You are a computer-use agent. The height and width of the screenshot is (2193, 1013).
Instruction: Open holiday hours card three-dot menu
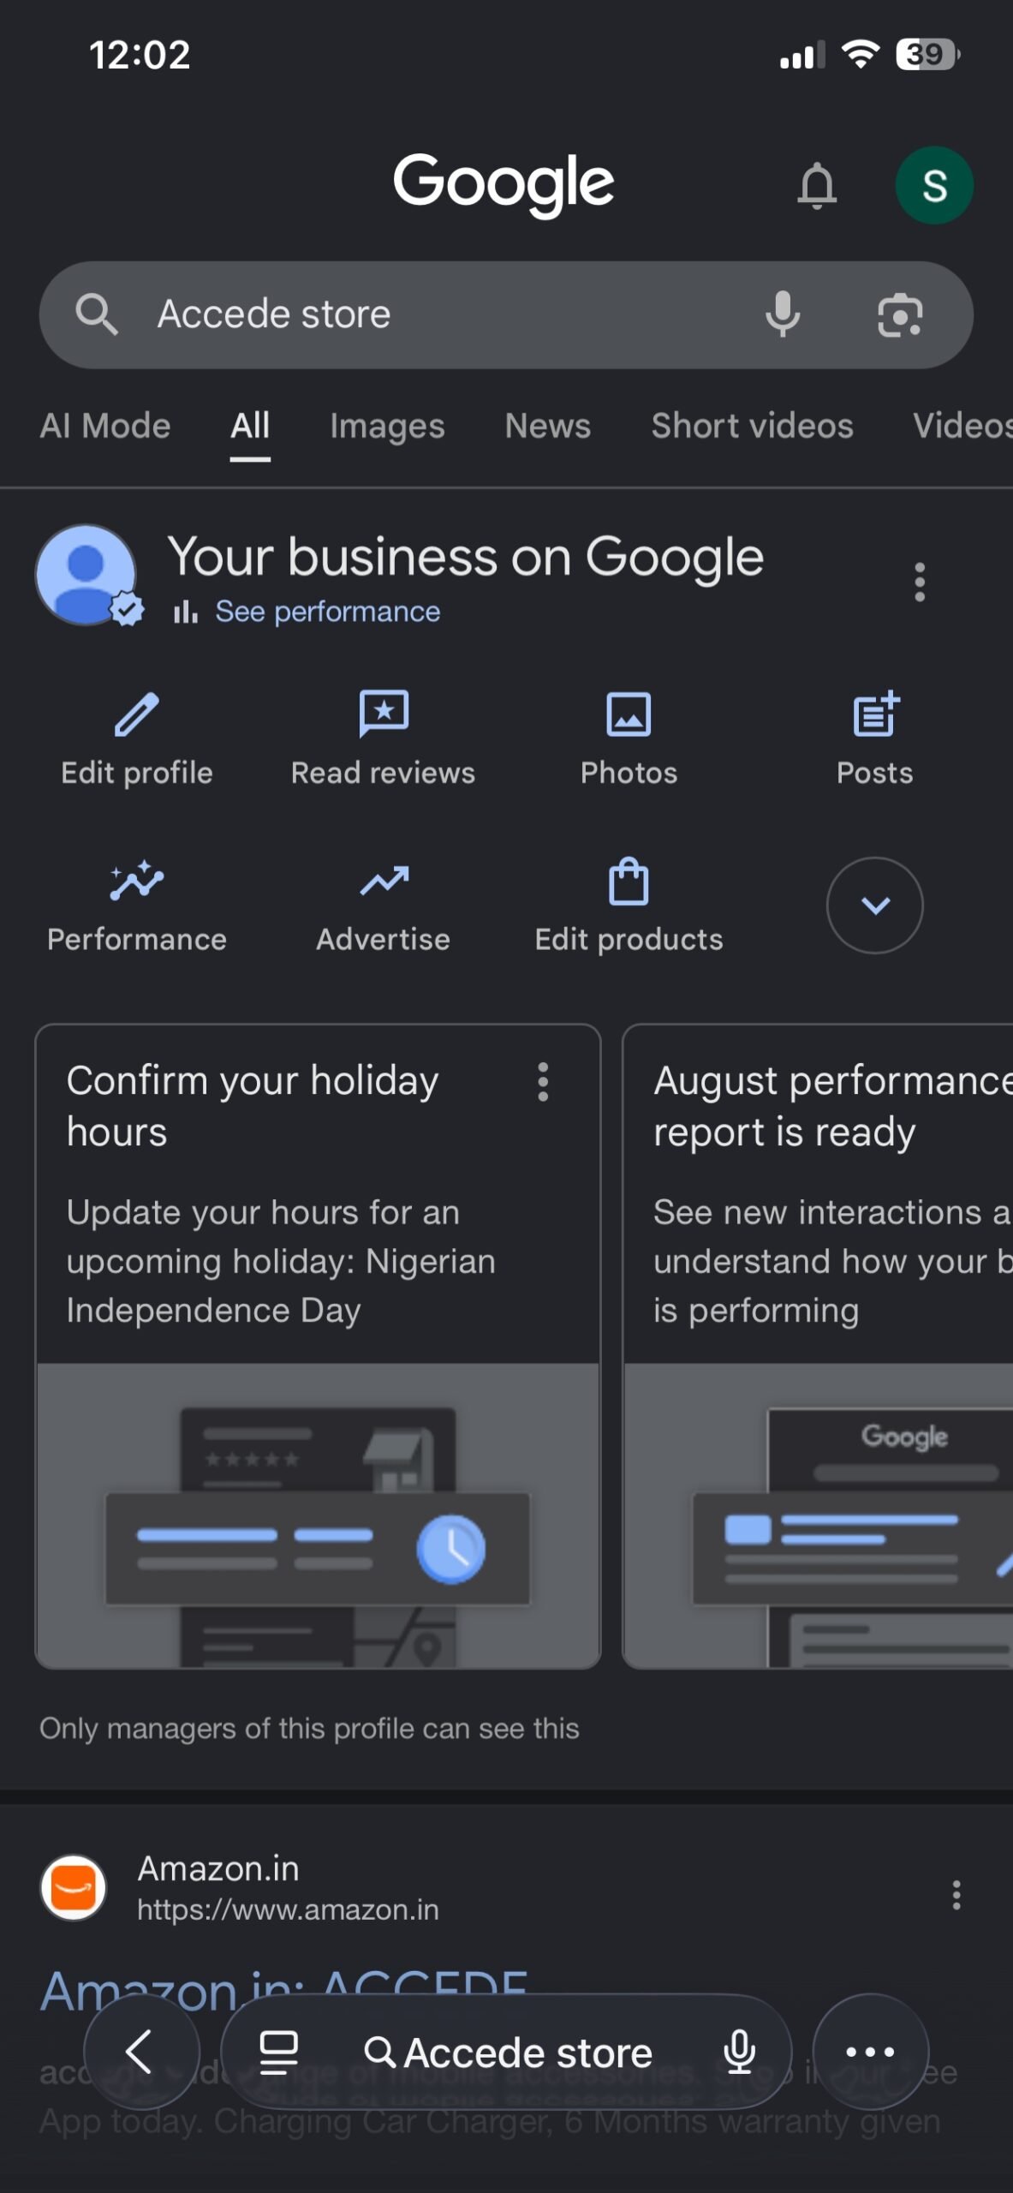542,1082
